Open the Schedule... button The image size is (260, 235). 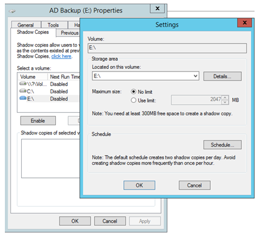222,145
